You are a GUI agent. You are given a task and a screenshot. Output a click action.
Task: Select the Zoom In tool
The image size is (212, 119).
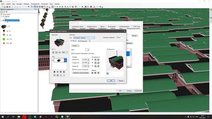65,7
